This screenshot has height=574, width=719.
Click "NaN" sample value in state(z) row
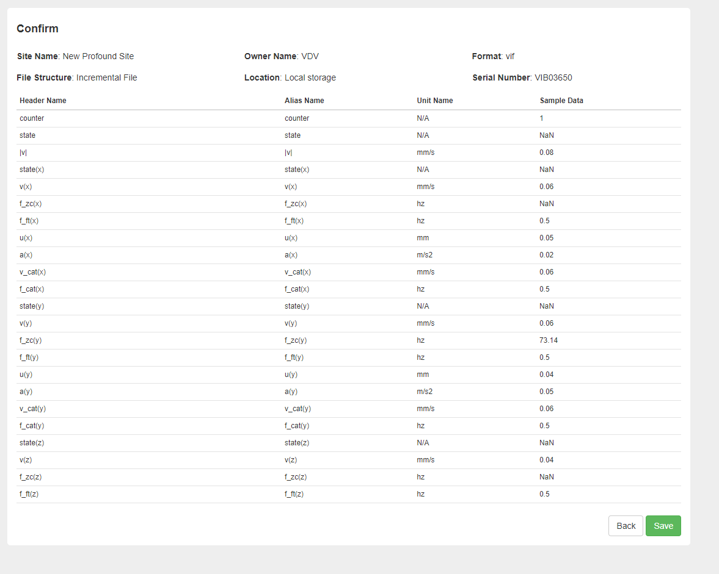[547, 443]
